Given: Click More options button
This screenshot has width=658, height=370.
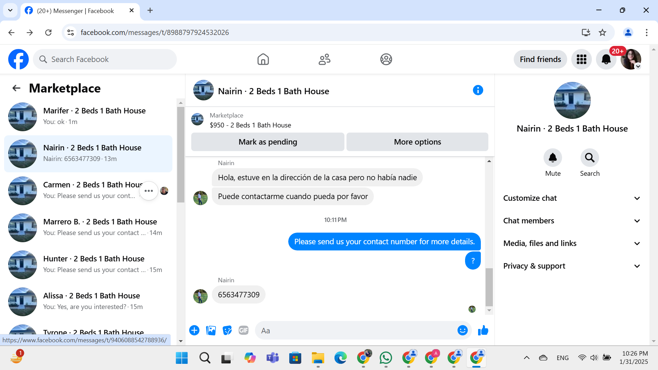Looking at the screenshot, I should click(x=417, y=142).
